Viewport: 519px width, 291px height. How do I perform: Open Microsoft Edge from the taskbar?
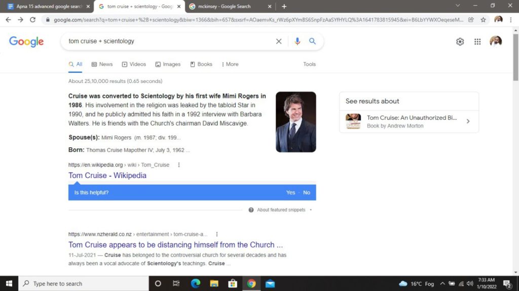click(196, 283)
